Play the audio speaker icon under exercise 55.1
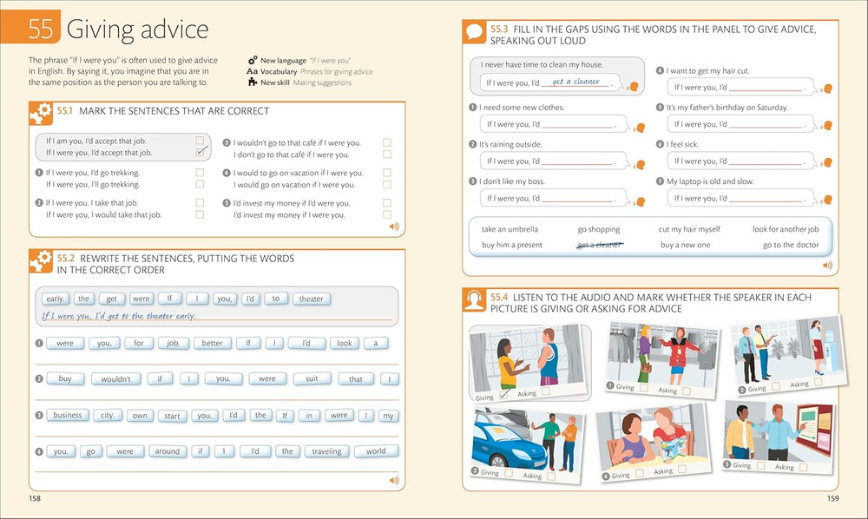Screen dimensions: 868x519 click(x=395, y=226)
